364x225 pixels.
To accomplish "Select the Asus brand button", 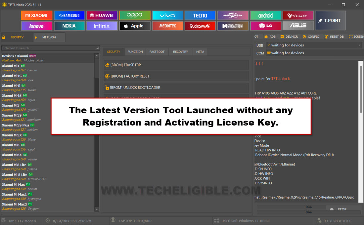I will [x=298, y=26].
